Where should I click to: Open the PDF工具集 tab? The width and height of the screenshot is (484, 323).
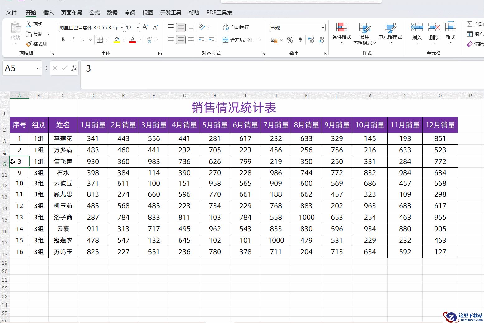tap(219, 12)
